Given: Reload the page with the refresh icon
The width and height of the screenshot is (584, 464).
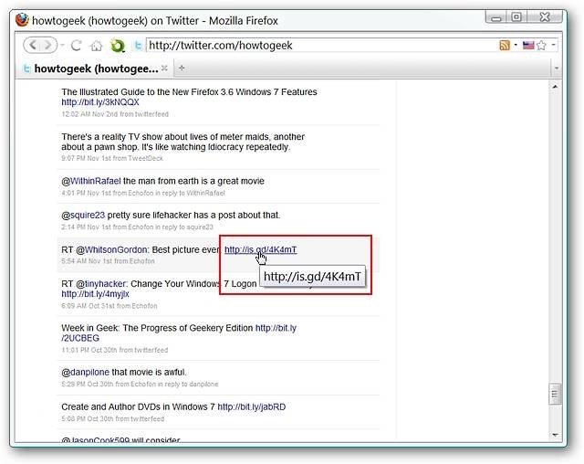Looking at the screenshot, I should tap(77, 46).
